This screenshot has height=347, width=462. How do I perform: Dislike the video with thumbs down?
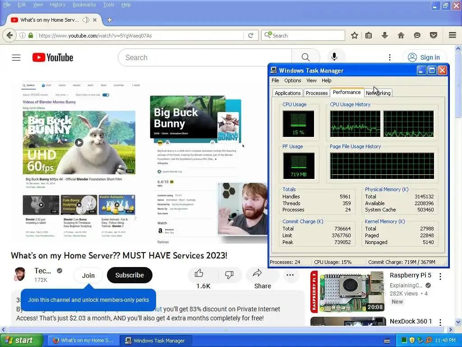pyautogui.click(x=229, y=275)
